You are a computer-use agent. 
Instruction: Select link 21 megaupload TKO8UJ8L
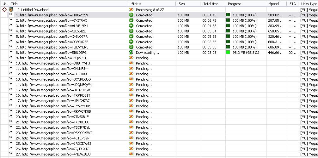click(x=52, y=122)
